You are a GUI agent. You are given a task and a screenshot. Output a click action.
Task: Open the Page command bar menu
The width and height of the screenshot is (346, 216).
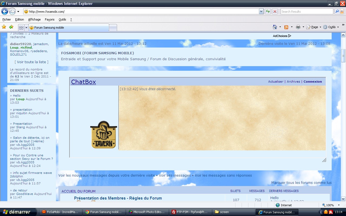point(314,27)
